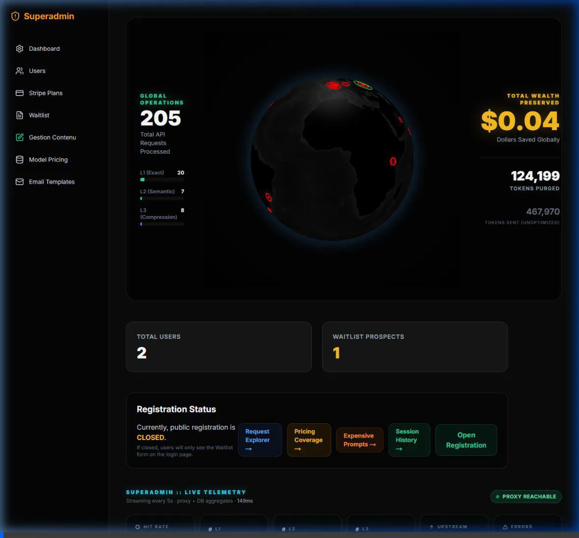Open the Expensive Prompts link
The image size is (579, 538).
360,440
